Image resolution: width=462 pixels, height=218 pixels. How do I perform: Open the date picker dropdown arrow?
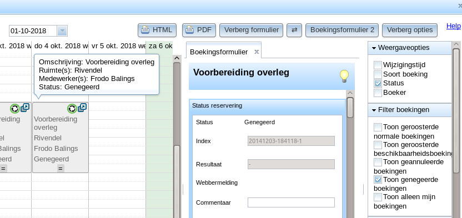pos(62,31)
